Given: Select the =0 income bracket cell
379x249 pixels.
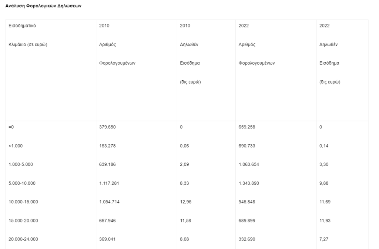Looking at the screenshot, I should click(11, 127).
